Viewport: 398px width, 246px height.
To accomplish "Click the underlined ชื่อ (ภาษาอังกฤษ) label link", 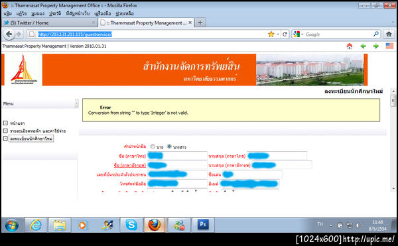I will point(130,165).
